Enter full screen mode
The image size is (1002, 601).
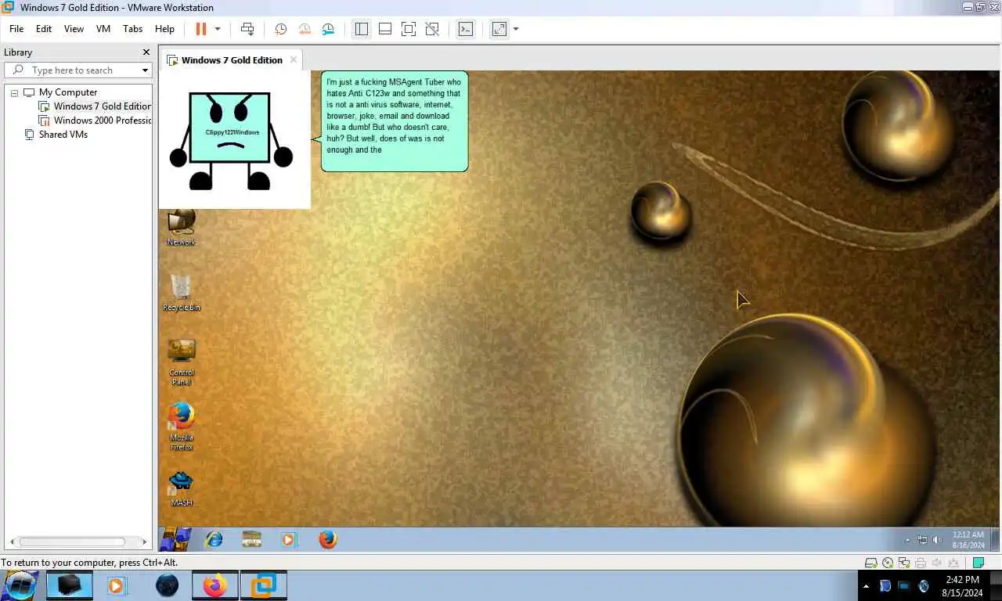click(408, 29)
